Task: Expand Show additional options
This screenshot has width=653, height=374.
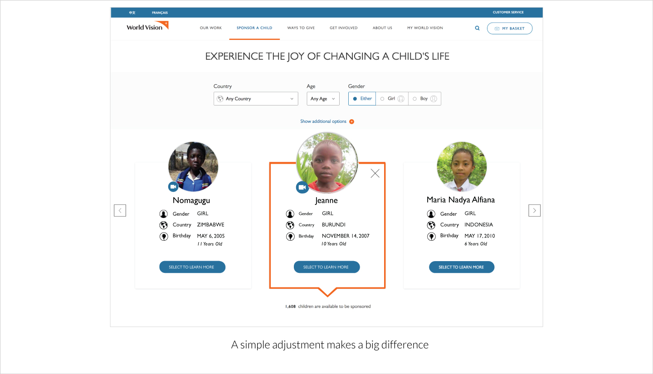Action: (323, 121)
